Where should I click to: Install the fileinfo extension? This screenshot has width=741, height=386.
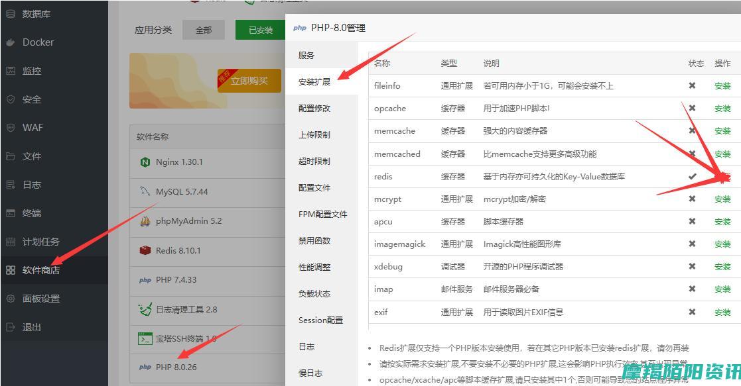(x=722, y=86)
